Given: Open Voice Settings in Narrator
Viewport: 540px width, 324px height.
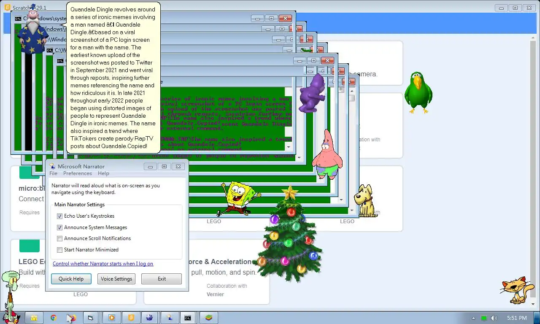Looking at the screenshot, I should (116, 279).
